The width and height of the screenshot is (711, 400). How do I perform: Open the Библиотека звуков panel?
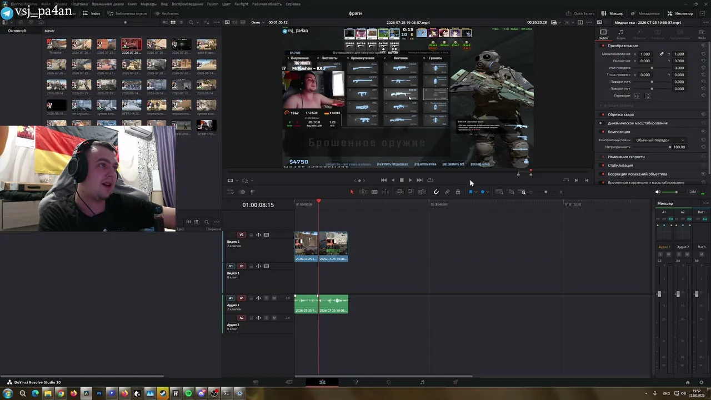[x=127, y=13]
